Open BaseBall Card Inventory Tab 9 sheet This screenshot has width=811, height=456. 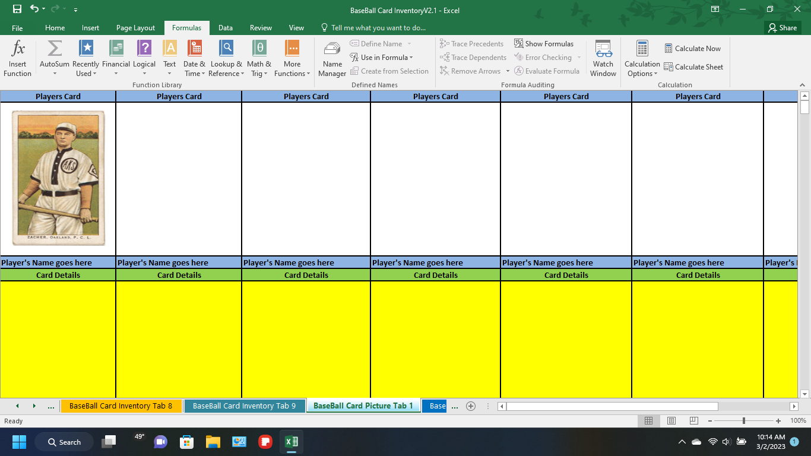245,406
